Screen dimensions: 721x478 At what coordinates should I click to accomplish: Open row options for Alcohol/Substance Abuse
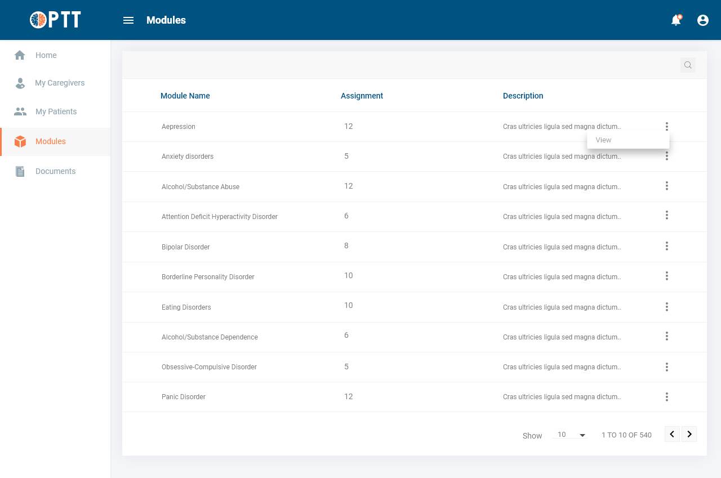pos(667,186)
